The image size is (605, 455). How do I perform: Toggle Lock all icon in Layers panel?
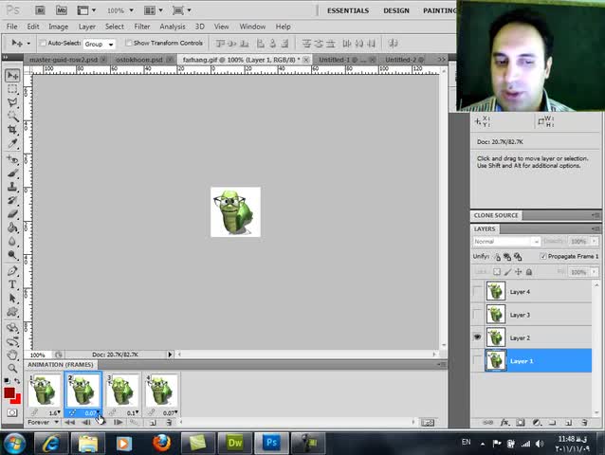[529, 272]
